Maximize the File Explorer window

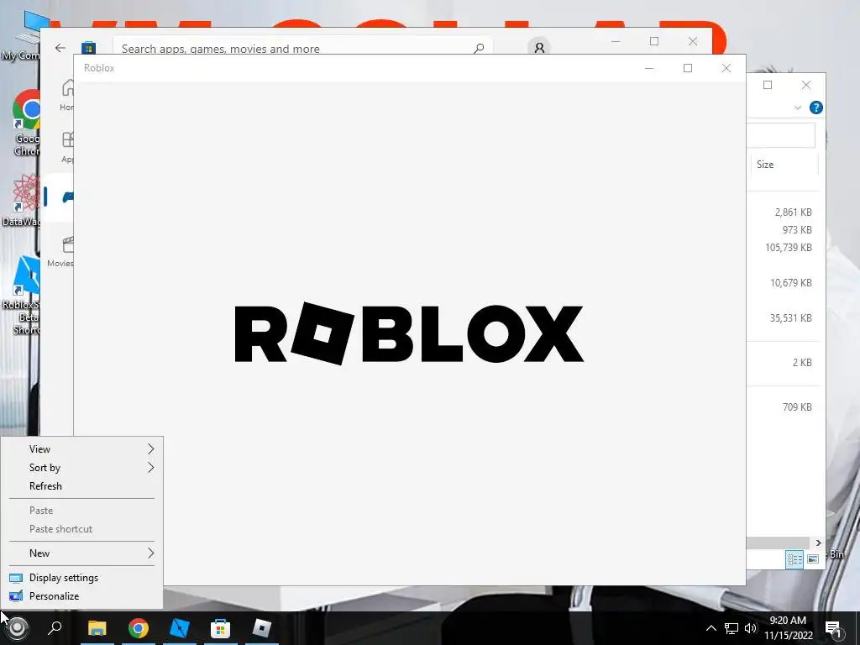(x=768, y=85)
